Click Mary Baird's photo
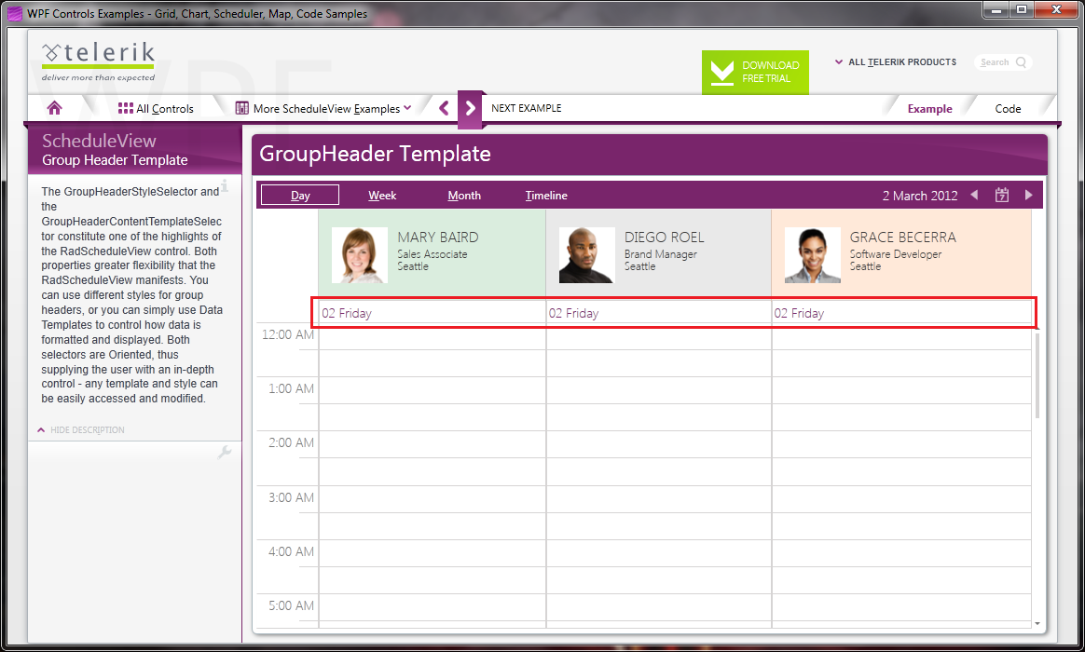Viewport: 1085px width, 652px height. pos(359,255)
